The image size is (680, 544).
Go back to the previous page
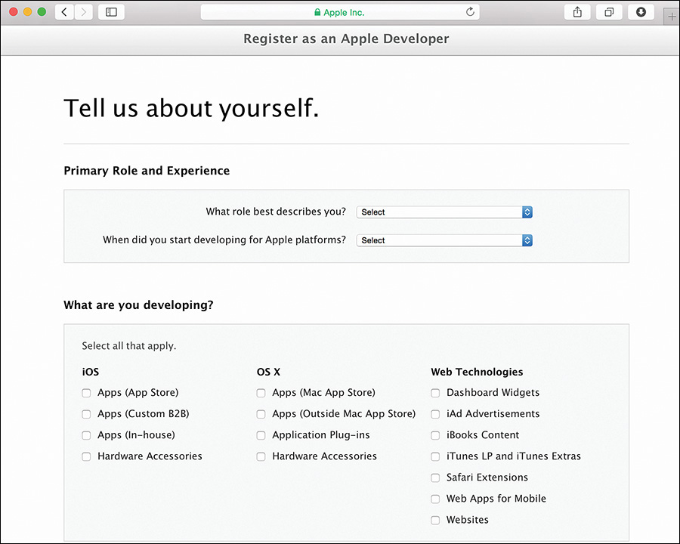tap(64, 12)
